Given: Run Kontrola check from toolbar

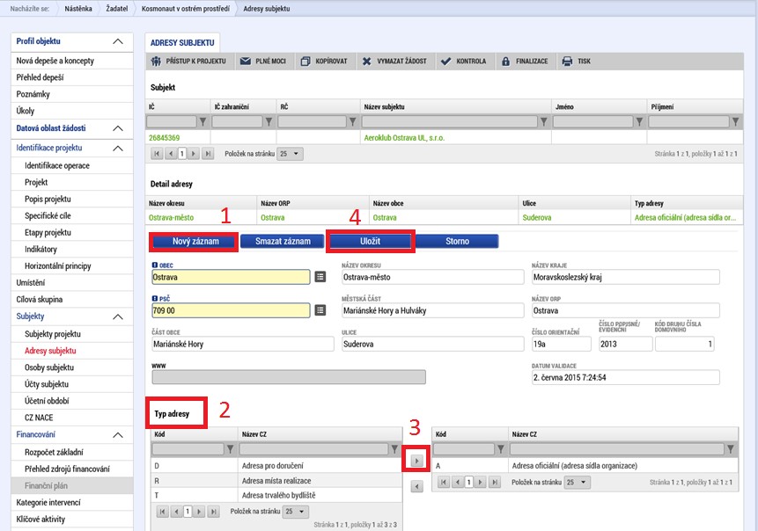Looking at the screenshot, I should pyautogui.click(x=464, y=62).
